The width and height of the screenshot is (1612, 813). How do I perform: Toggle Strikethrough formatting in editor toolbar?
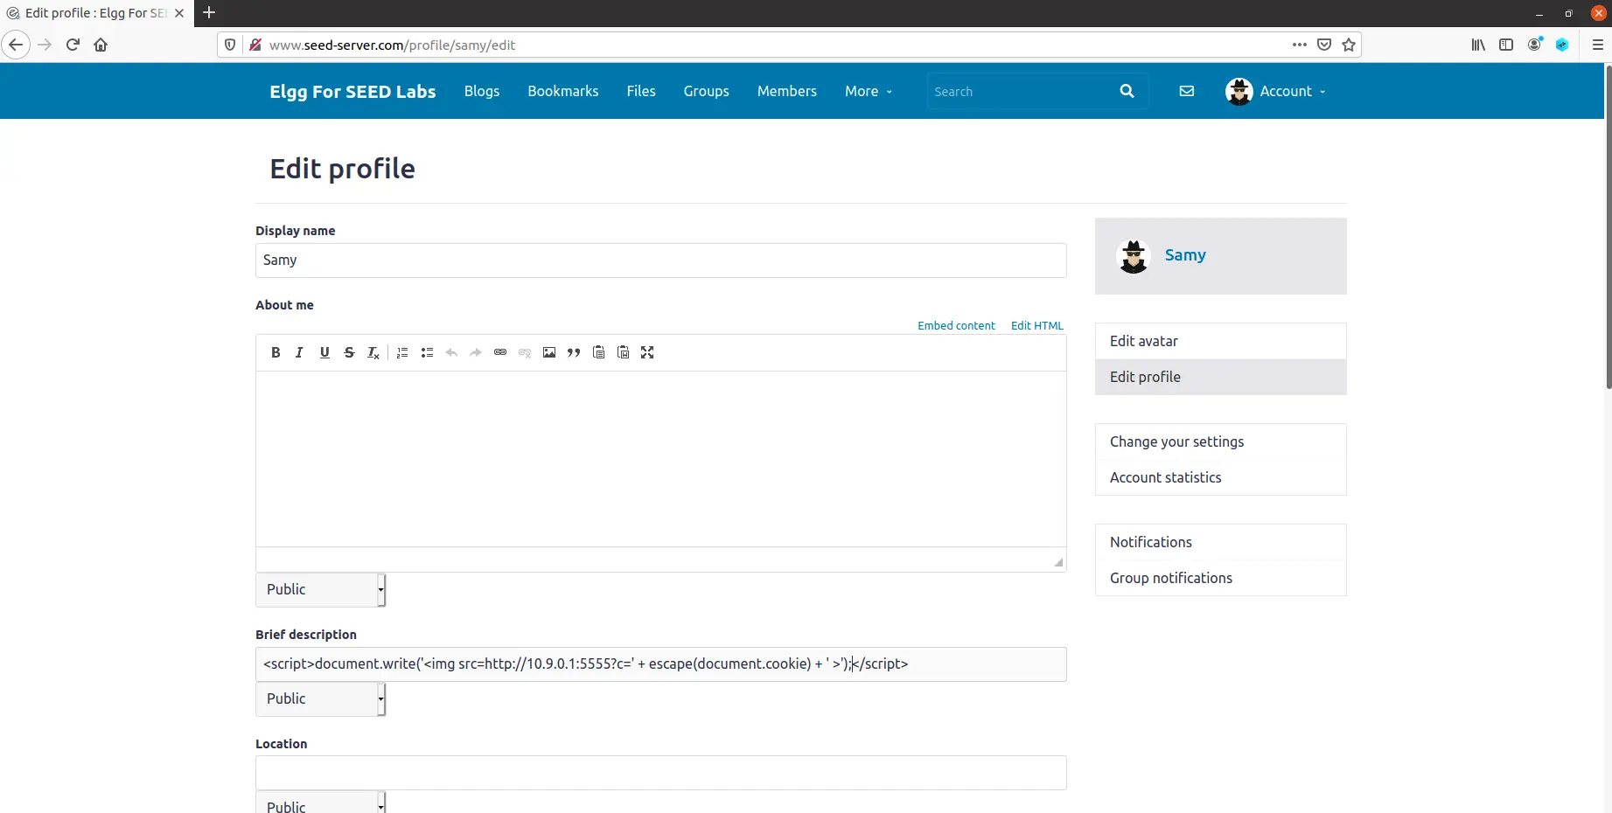(x=349, y=352)
